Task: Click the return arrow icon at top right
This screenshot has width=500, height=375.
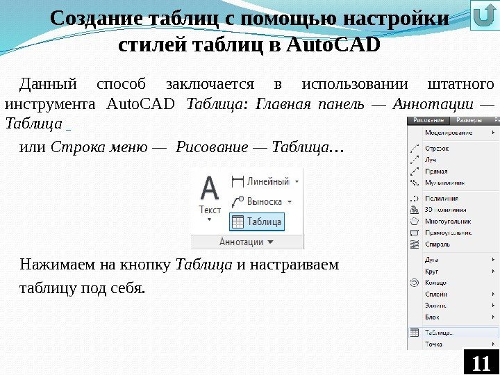Action: (x=485, y=15)
